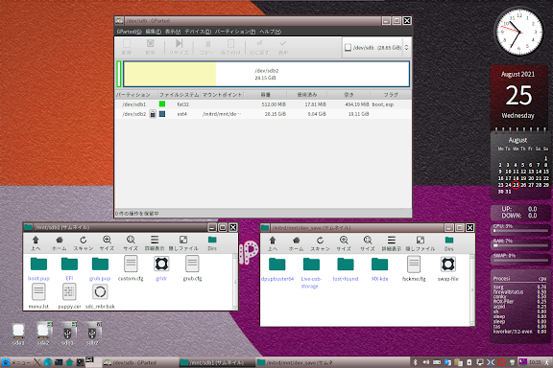This screenshot has width=553, height=368.
Task: Click the Dirs folder icon in /mnt/sdb1 window
Action: point(212,241)
